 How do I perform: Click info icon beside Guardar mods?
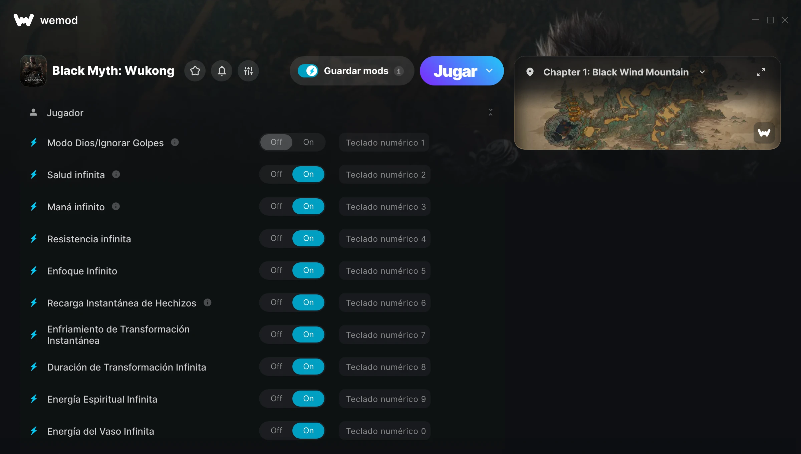click(x=398, y=71)
